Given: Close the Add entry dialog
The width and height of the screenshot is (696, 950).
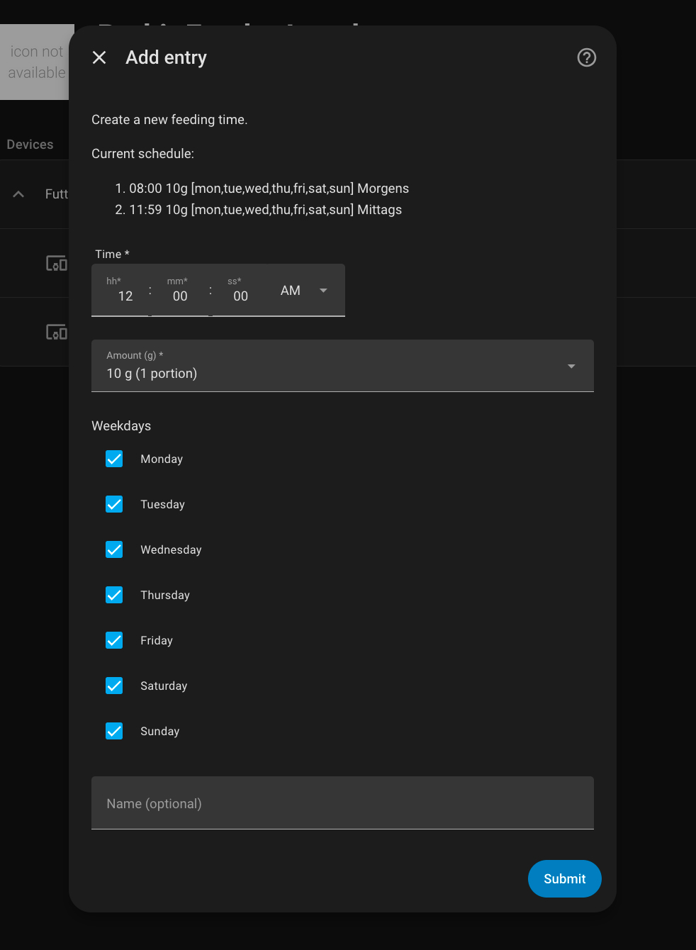Looking at the screenshot, I should click(x=99, y=57).
